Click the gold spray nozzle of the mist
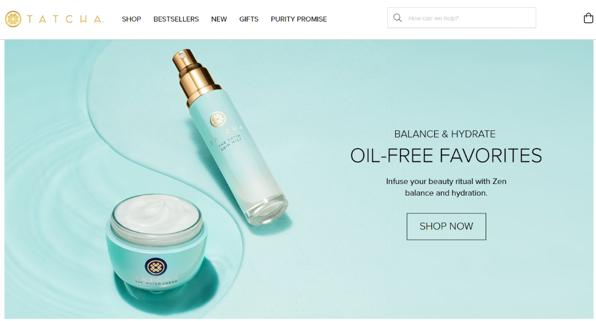This screenshot has width=596, height=321. (x=193, y=73)
